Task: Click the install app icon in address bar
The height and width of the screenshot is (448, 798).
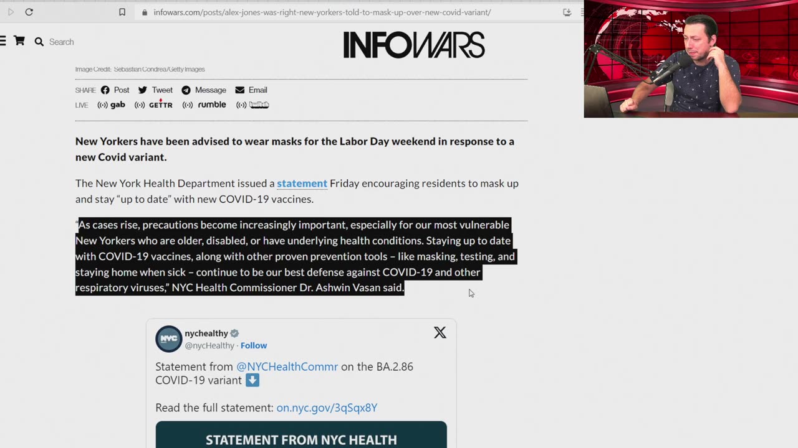Action: click(567, 12)
